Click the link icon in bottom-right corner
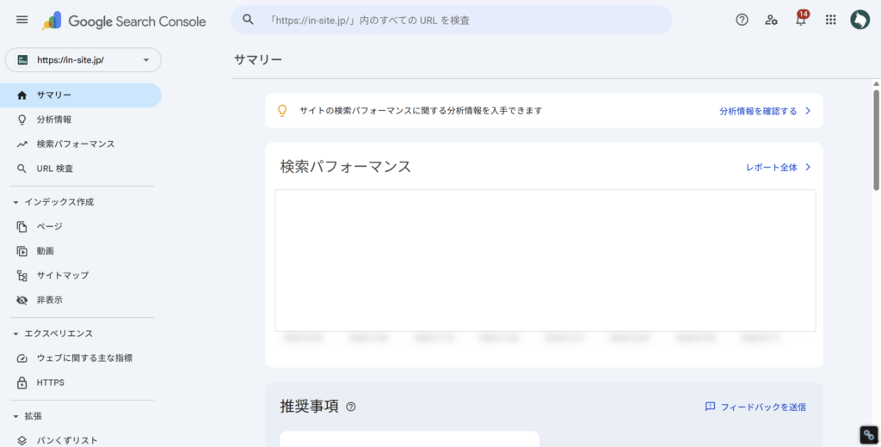Viewport: 881px width, 447px height. tap(869, 435)
